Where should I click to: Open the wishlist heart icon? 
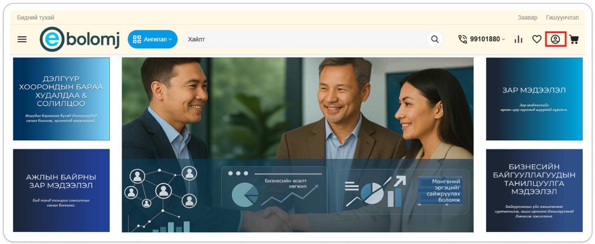point(536,39)
